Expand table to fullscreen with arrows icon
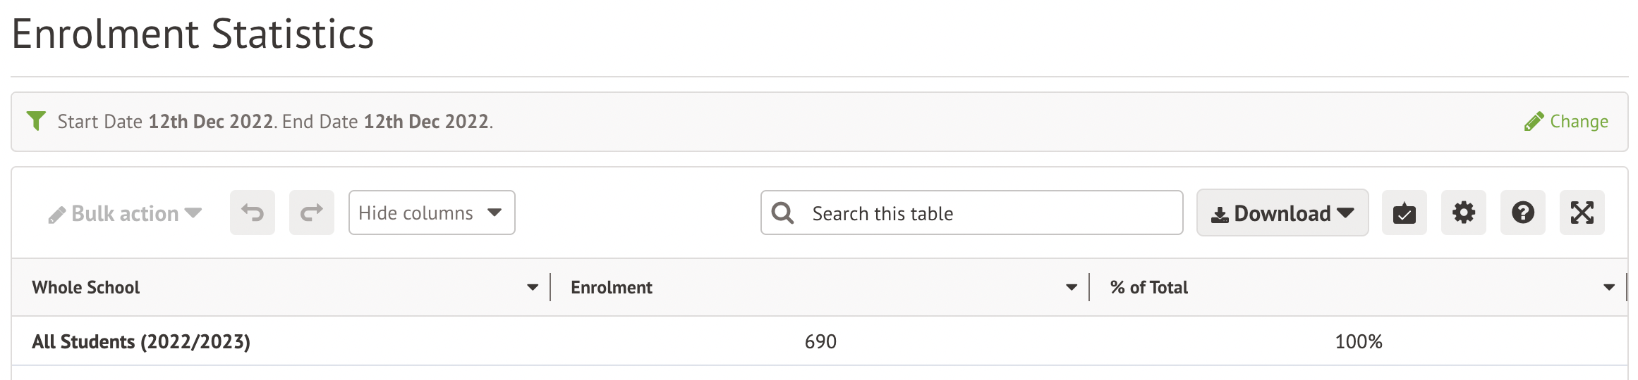Image resolution: width=1638 pixels, height=380 pixels. (x=1582, y=213)
